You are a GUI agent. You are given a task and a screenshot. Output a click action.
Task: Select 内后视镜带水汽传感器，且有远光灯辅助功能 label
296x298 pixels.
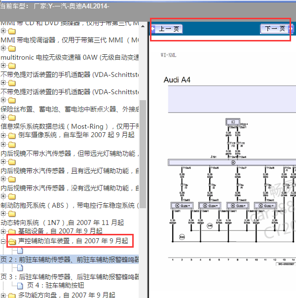(x=70, y=171)
